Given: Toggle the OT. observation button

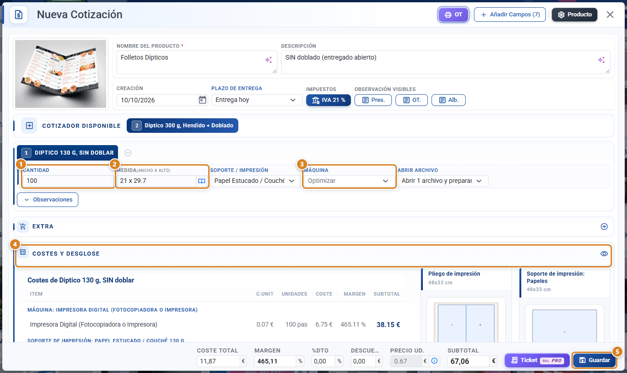Looking at the screenshot, I should click(x=411, y=100).
